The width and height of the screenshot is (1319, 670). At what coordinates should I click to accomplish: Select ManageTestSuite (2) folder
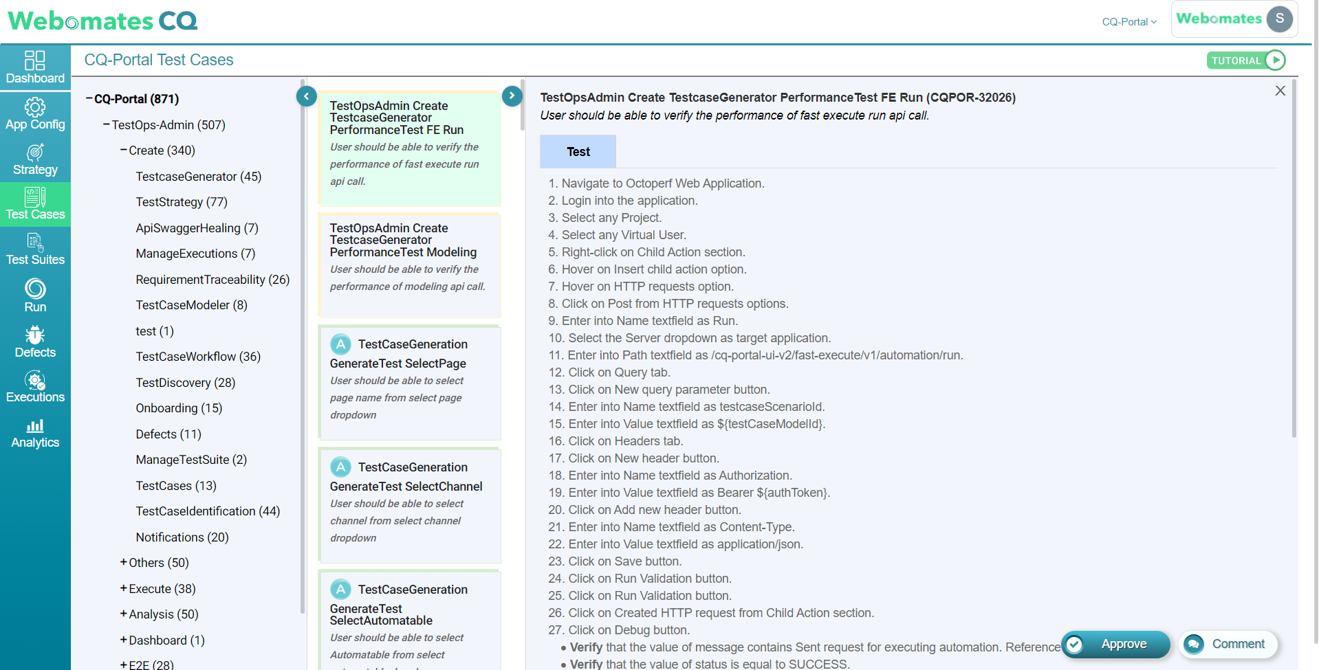(x=191, y=460)
